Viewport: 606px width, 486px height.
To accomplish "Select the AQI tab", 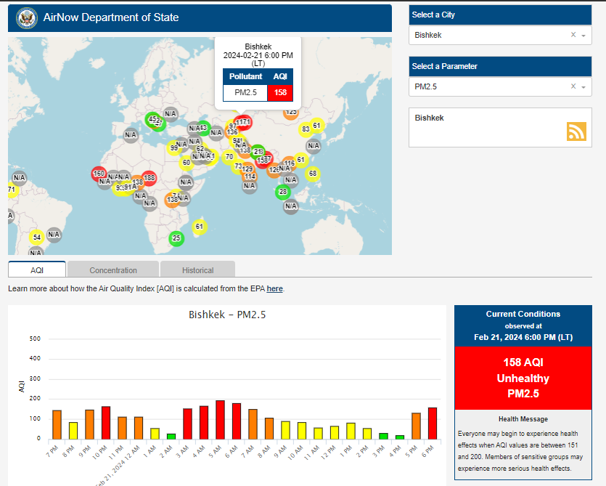I will point(37,270).
